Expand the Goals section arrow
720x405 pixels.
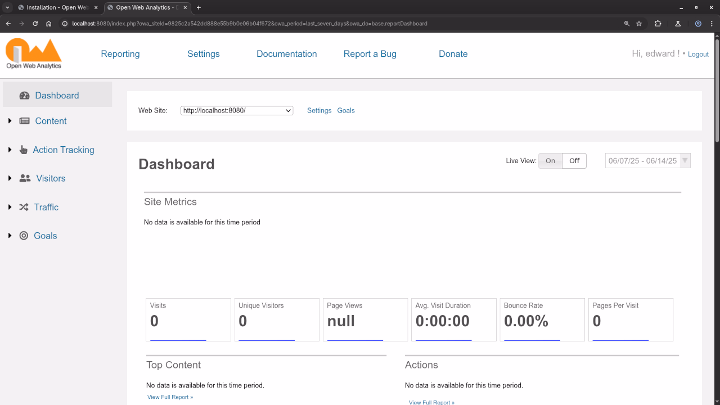(x=10, y=236)
